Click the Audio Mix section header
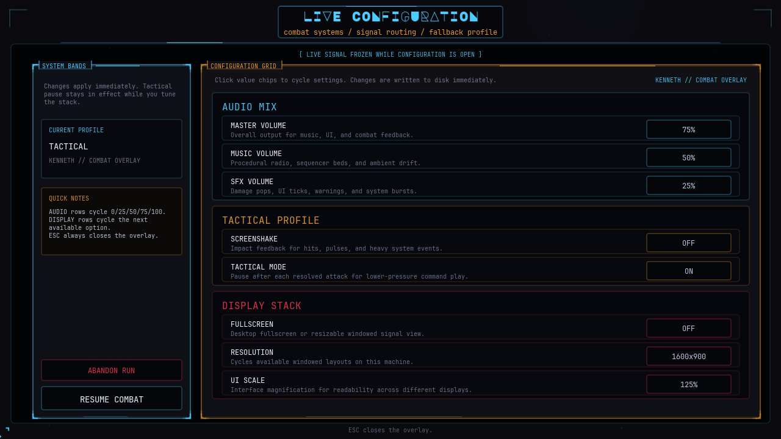The image size is (781, 439). [x=250, y=107]
